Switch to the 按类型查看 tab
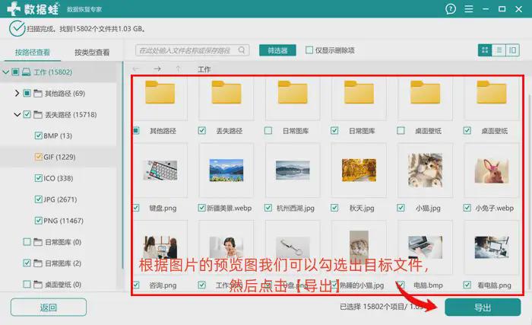The image size is (532, 325). [x=92, y=53]
